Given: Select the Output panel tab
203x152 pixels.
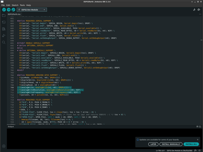Looking at the screenshot, I should (11, 126).
